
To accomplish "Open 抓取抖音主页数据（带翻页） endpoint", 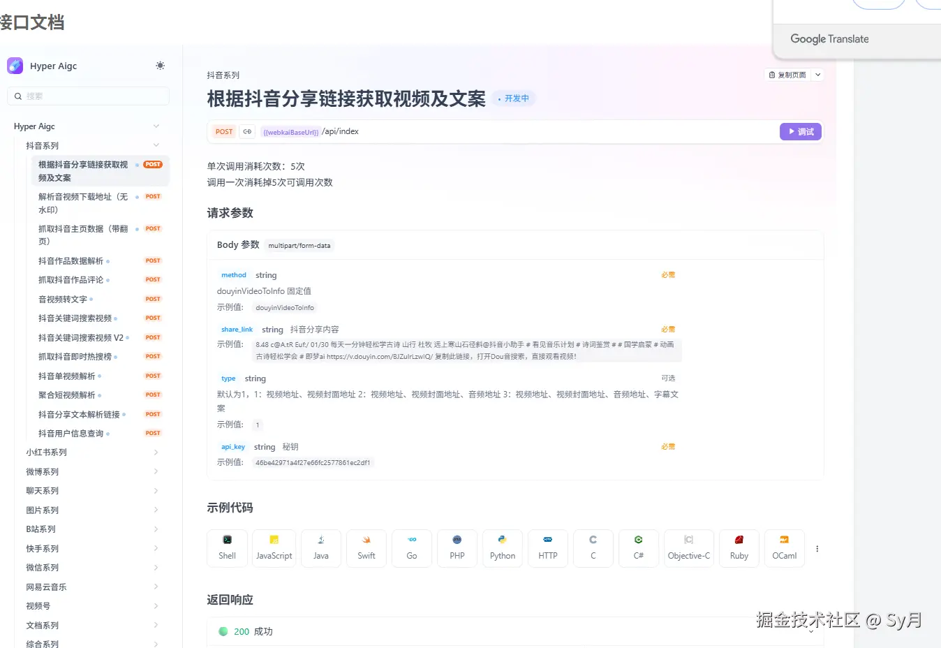I will tap(100, 235).
